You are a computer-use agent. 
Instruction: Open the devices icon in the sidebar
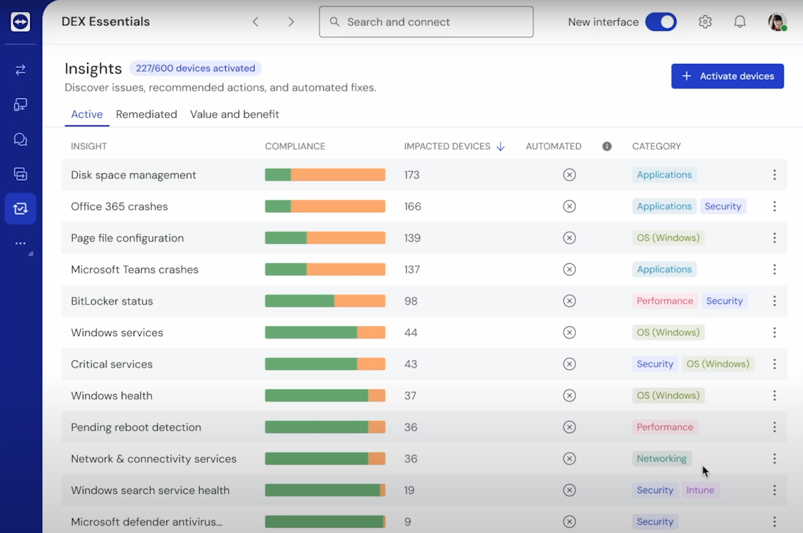[x=21, y=105]
